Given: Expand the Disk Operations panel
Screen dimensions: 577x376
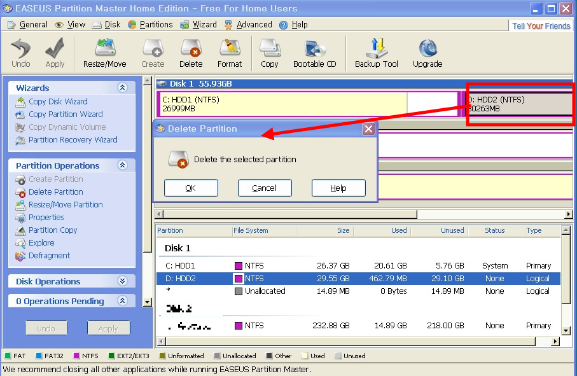Looking at the screenshot, I should pos(123,281).
